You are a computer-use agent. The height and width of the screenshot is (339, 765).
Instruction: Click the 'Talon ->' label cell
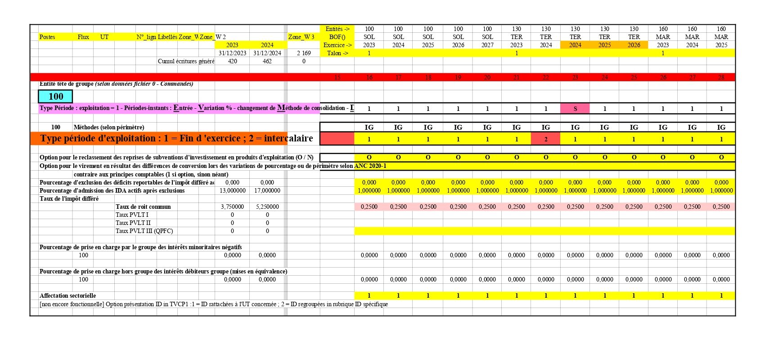pyautogui.click(x=337, y=53)
